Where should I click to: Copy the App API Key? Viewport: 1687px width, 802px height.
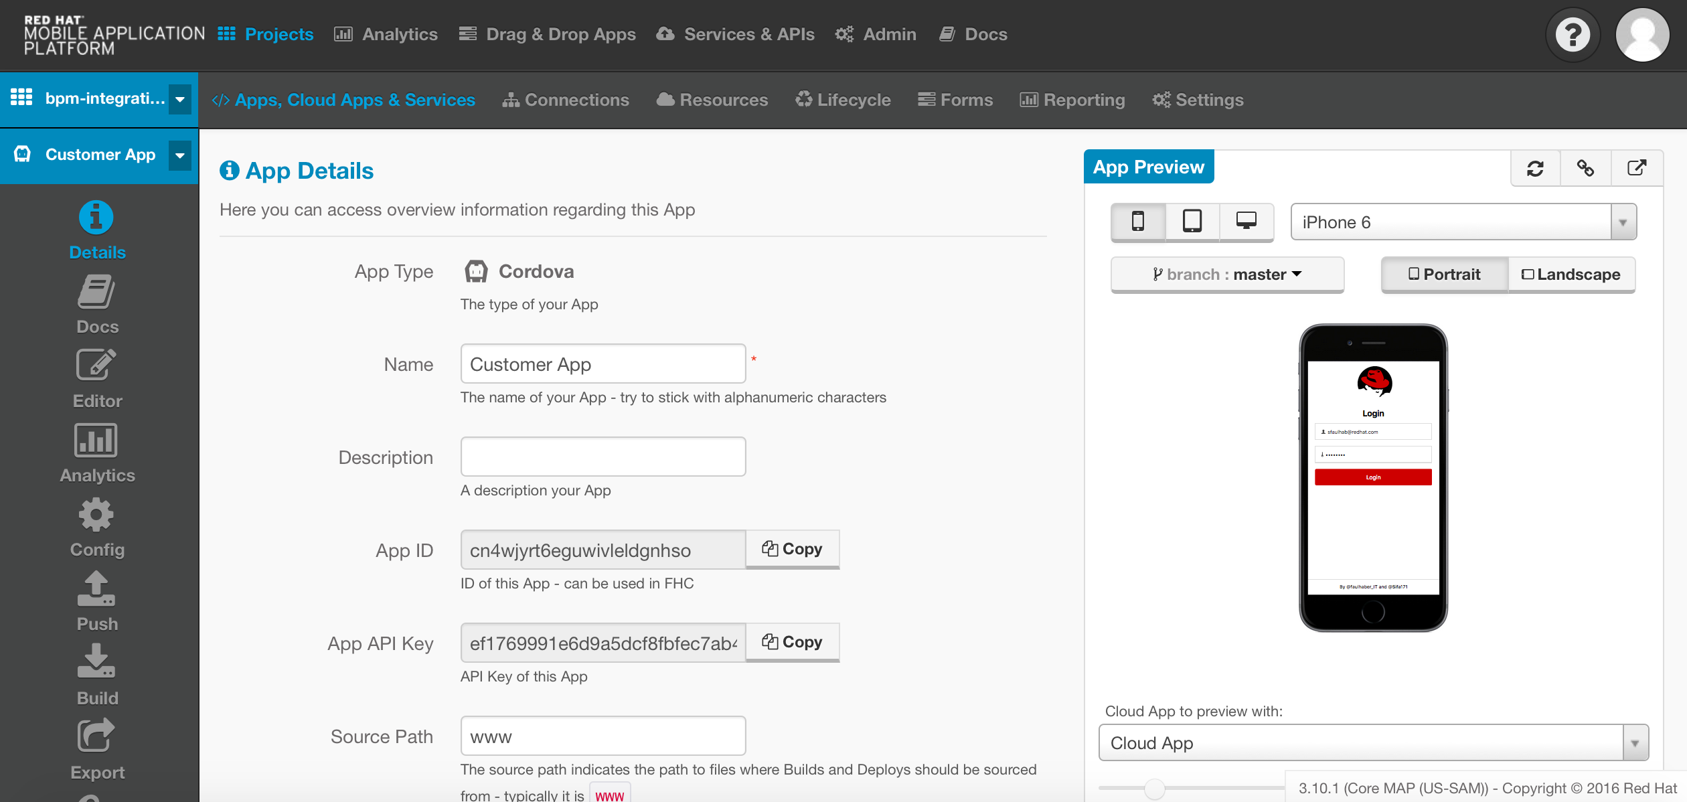792,642
